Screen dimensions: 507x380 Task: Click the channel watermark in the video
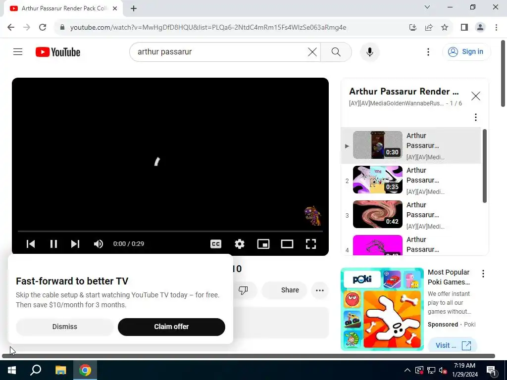pyautogui.click(x=312, y=216)
